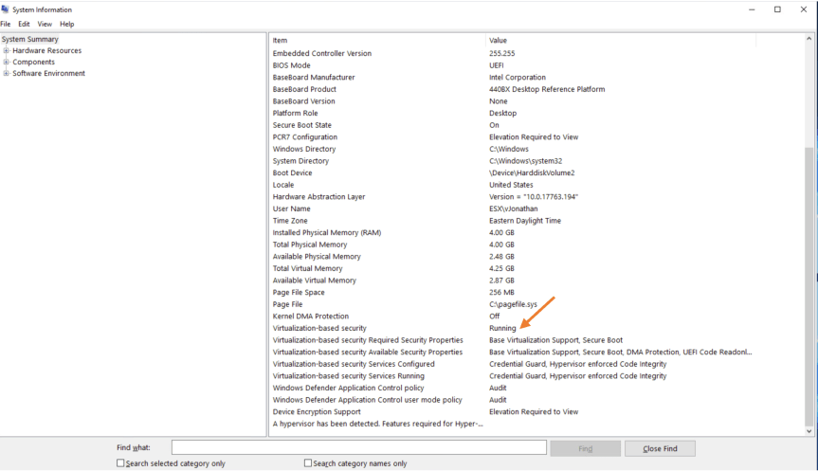Expand the Components tree node
This screenshot has height=471, width=818.
point(6,63)
